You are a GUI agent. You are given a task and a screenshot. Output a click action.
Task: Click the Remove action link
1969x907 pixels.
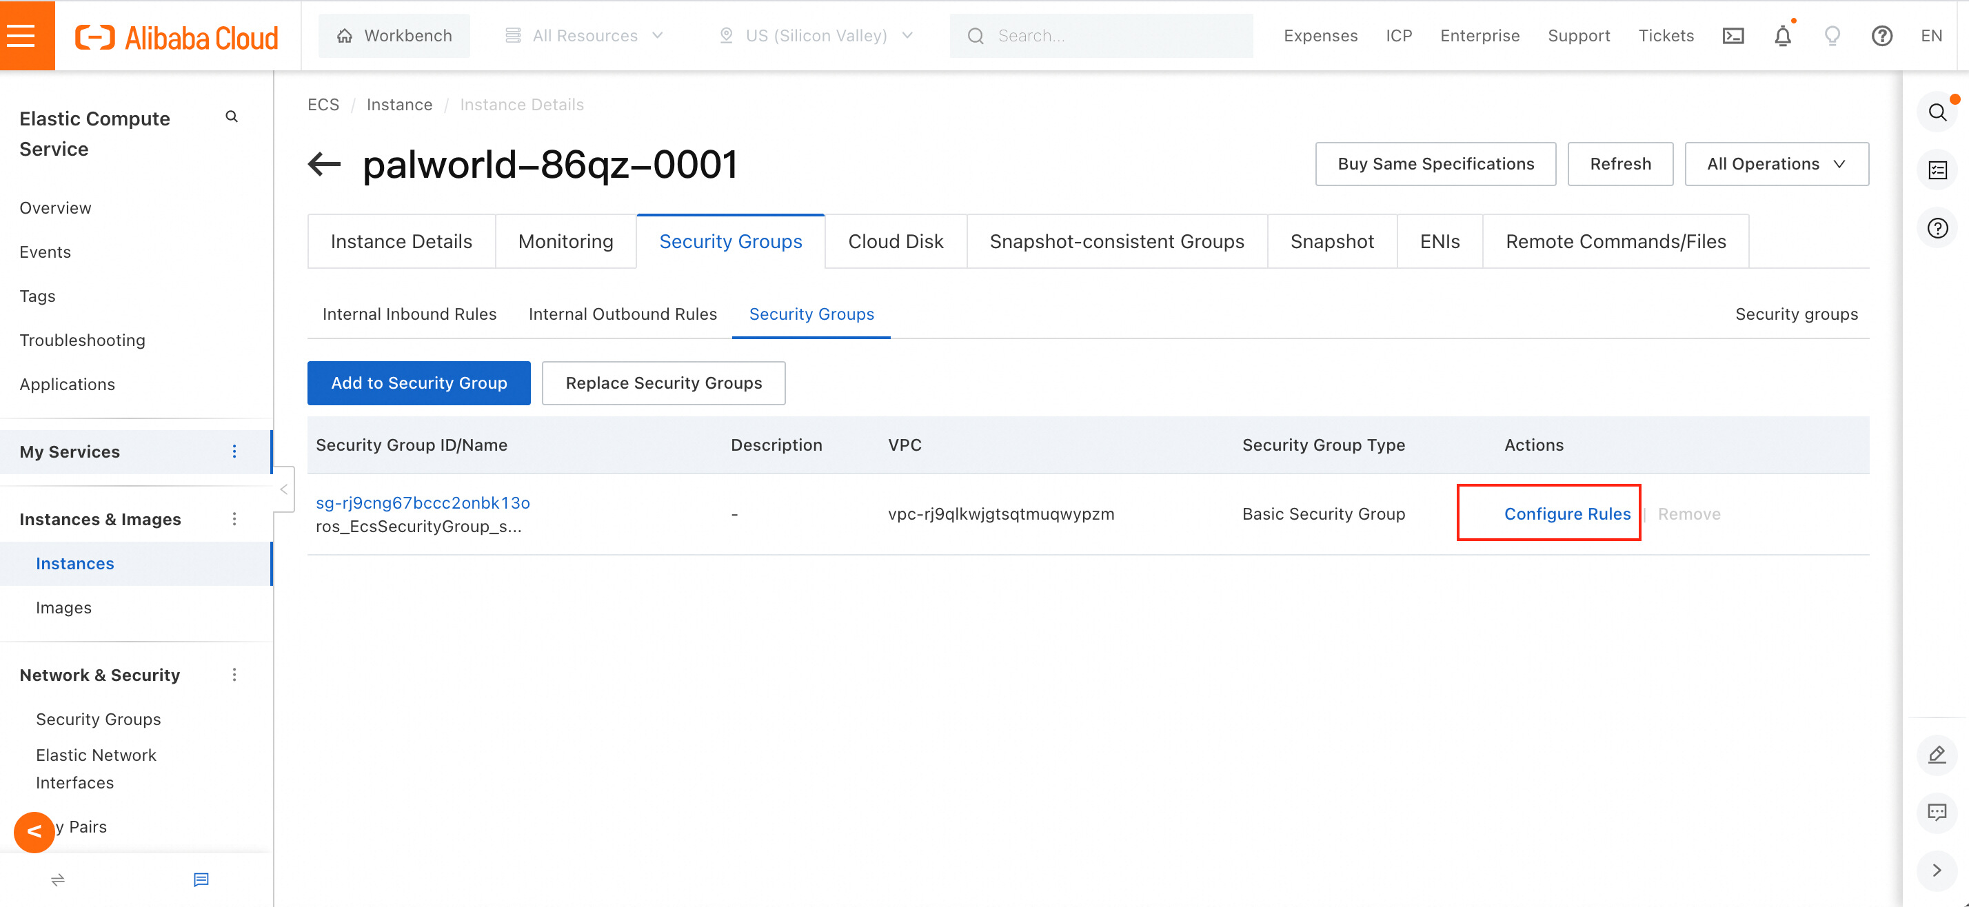[1688, 513]
